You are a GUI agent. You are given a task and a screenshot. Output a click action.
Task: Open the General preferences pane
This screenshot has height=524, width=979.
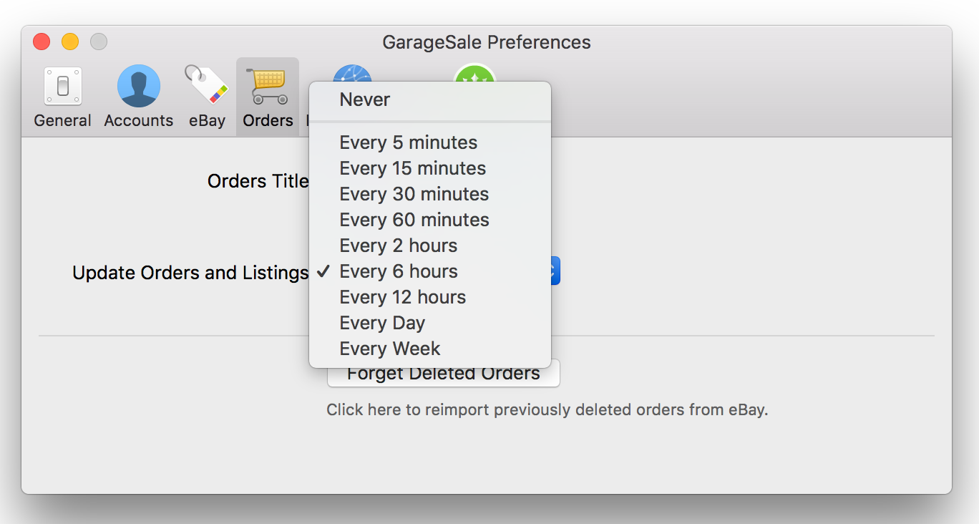[62, 97]
